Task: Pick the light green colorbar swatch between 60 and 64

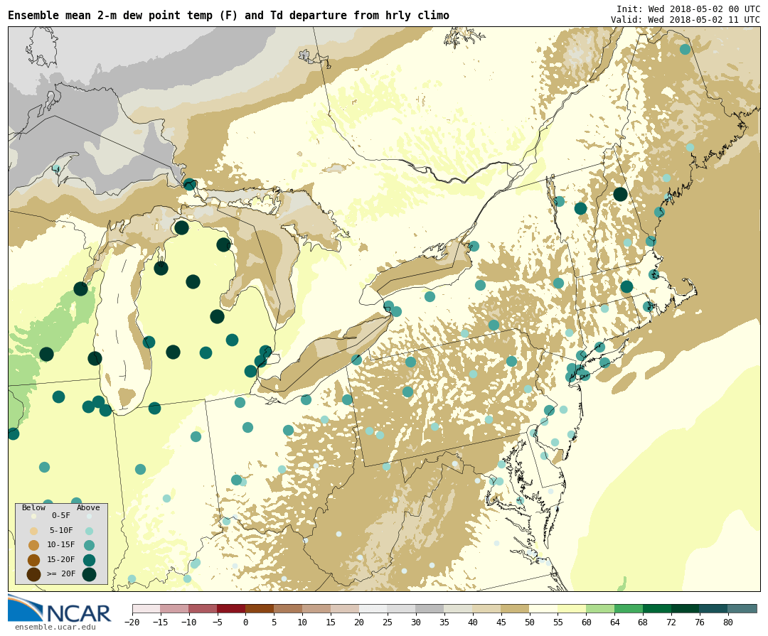Action: (600, 609)
